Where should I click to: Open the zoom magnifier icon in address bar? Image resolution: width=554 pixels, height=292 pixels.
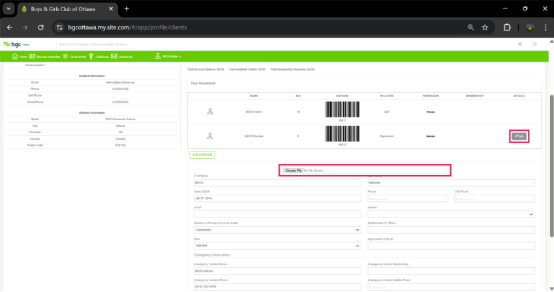coord(470,27)
